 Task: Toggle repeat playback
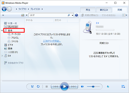click(38, 87)
